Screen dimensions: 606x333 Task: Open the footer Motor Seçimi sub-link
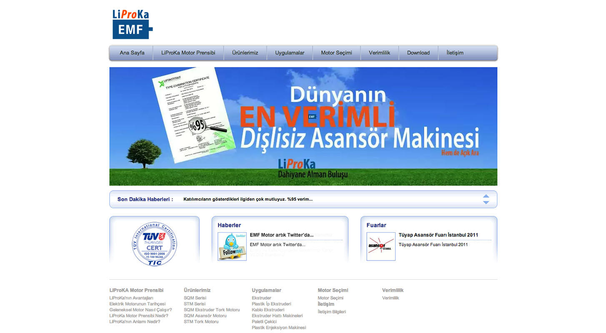(x=331, y=298)
